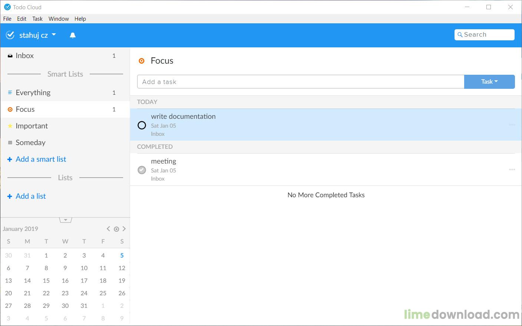
Task: Go to the previous month in calendar
Action: point(108,229)
